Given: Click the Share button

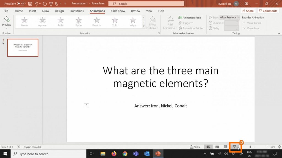Looking at the screenshot, I should point(248,11).
